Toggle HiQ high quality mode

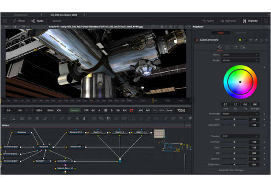141,110
